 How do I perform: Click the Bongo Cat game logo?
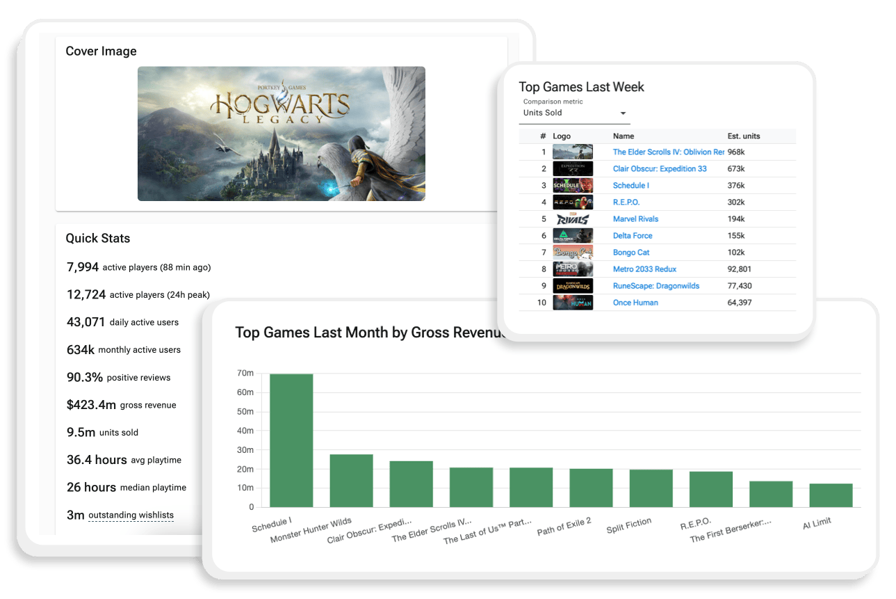[x=572, y=252]
